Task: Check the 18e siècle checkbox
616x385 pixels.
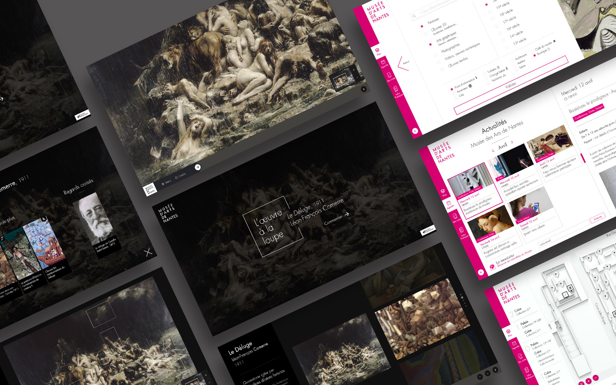Action: coord(494,19)
